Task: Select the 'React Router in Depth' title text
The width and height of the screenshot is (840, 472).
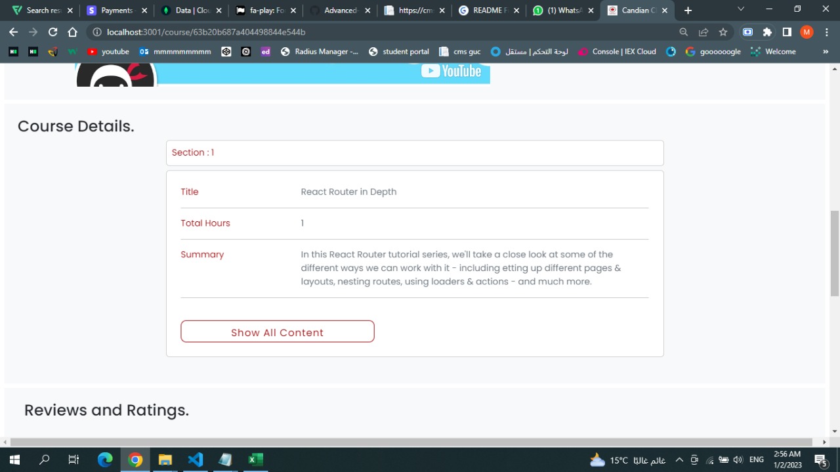Action: (x=348, y=192)
